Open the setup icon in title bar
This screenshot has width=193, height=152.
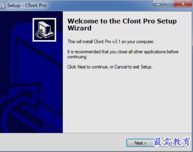pyautogui.click(x=3, y=6)
